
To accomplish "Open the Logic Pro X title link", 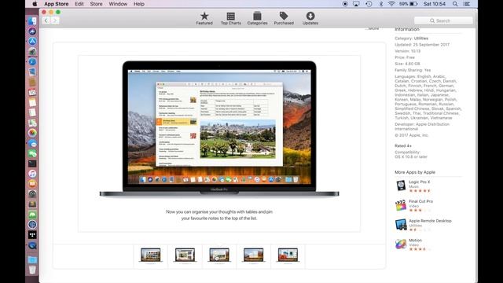I will [x=419, y=182].
